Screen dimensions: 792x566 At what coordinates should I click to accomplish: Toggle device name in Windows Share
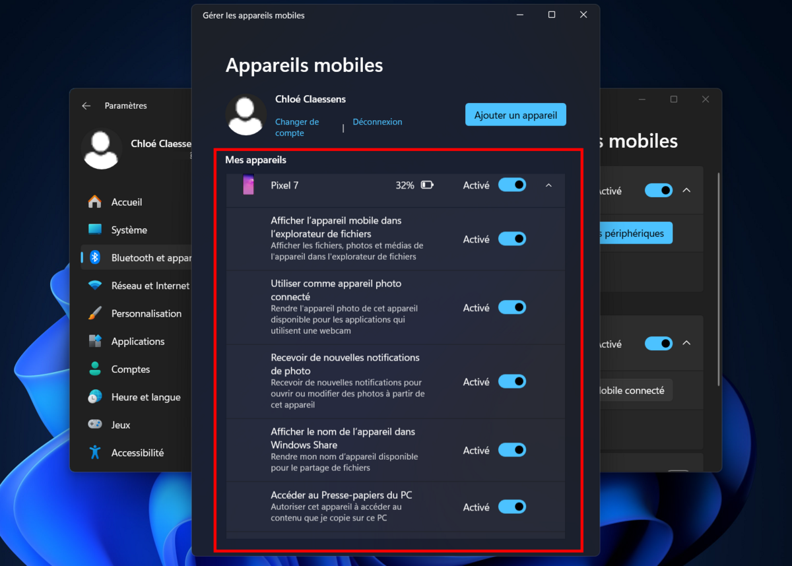coord(512,450)
